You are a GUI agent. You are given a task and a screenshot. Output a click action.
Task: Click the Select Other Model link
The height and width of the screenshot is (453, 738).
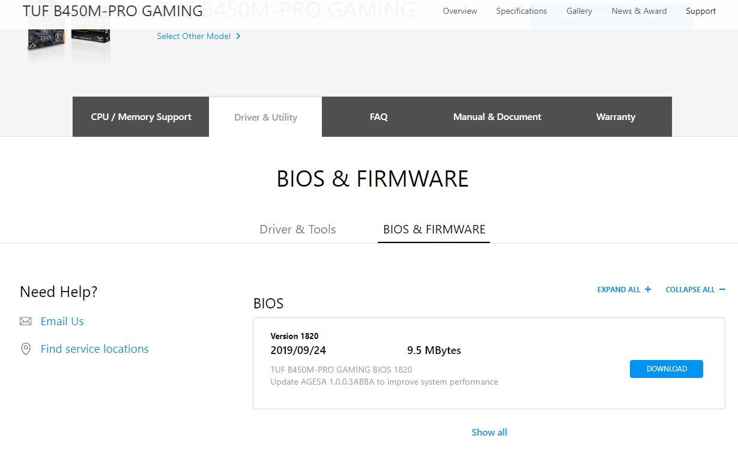pos(194,36)
